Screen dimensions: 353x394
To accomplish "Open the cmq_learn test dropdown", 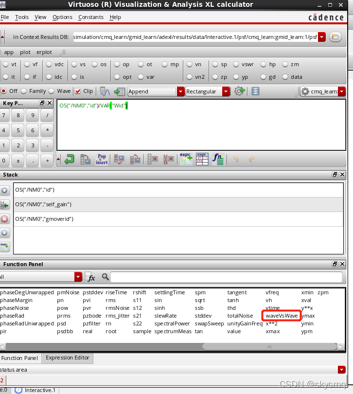I will pos(342,91).
